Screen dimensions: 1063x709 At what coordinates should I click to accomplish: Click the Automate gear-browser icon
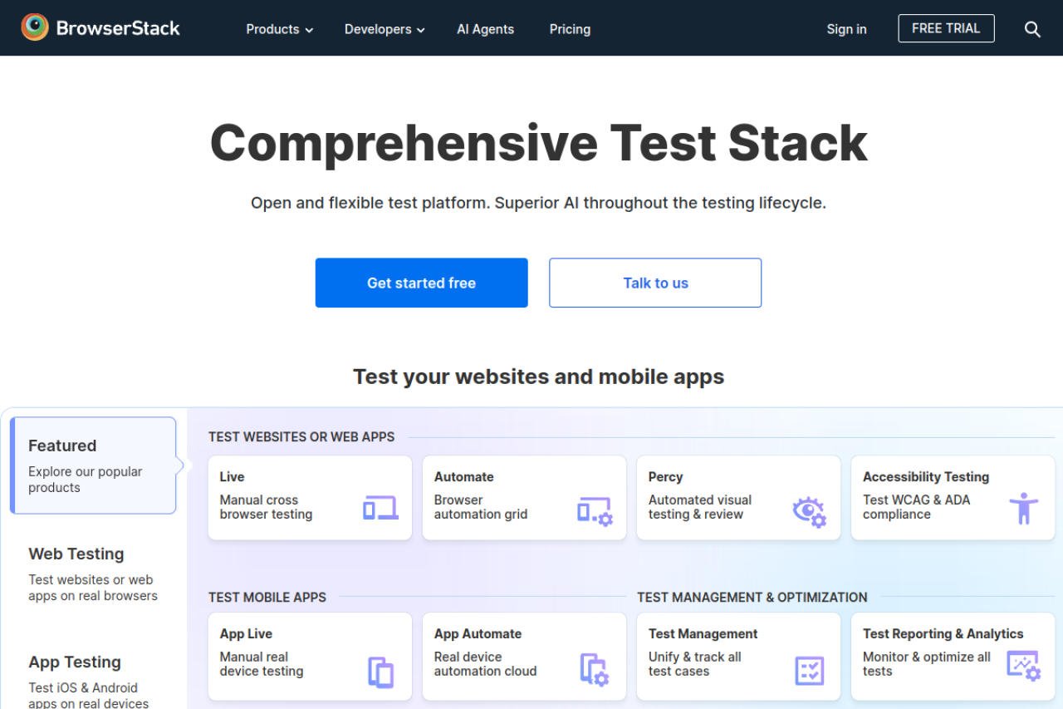[595, 511]
